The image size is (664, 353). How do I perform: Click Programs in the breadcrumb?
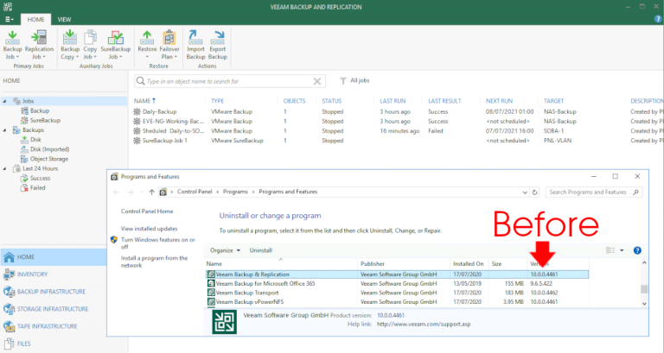click(x=235, y=192)
